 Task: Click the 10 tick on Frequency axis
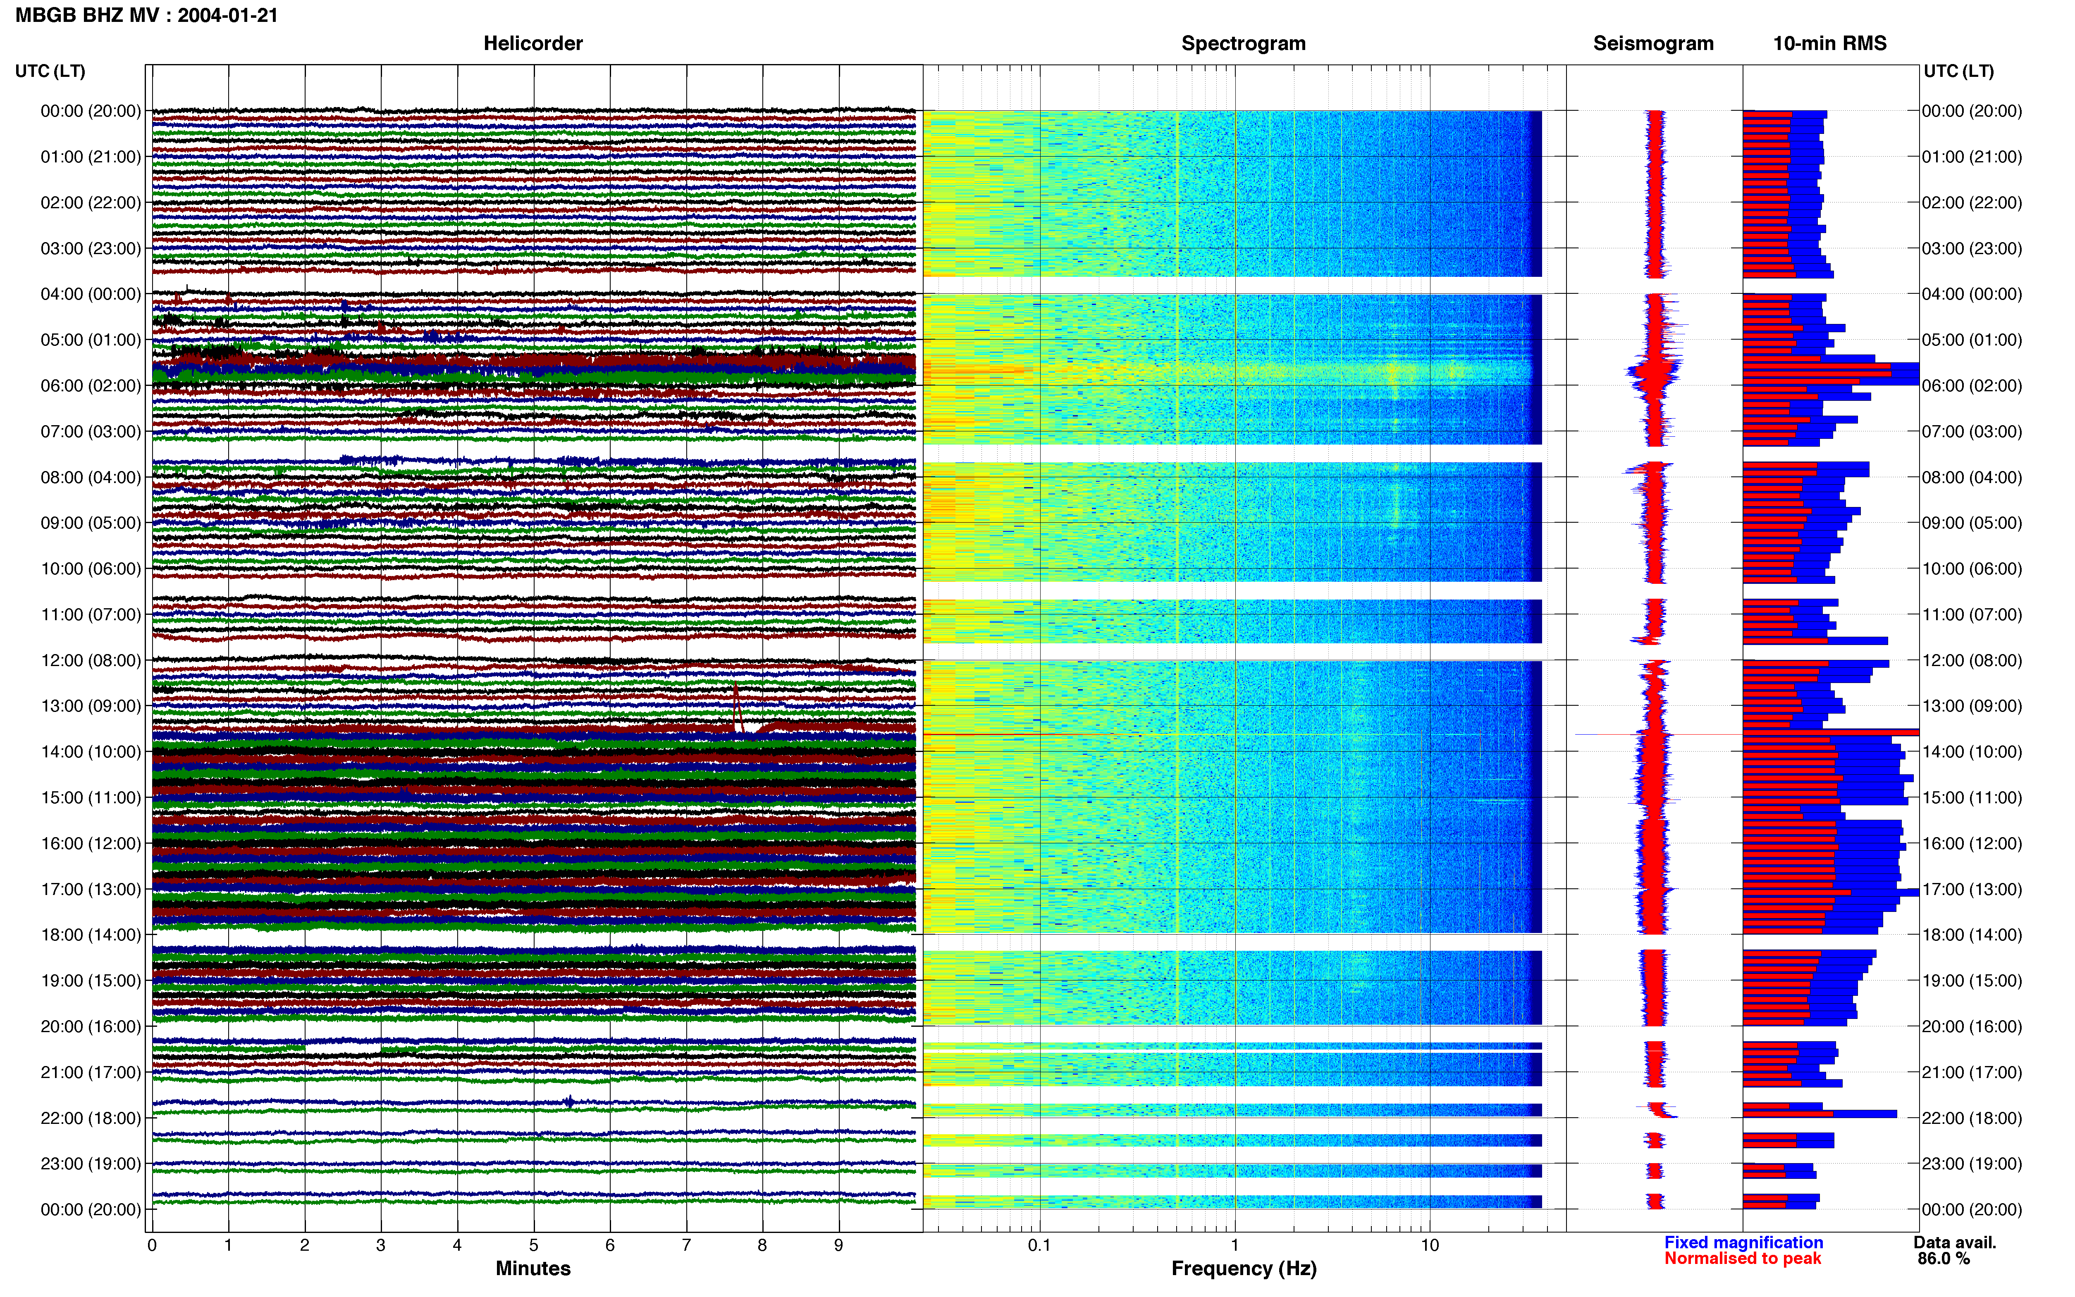pos(1430,1245)
